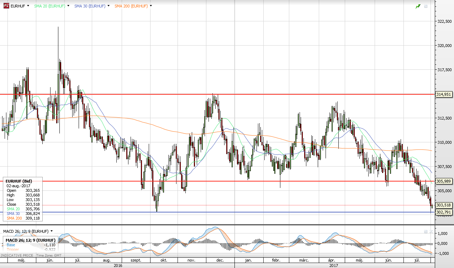This screenshot has width=454, height=268.
Task: Open the SMA 30 (EURHUF) dropdown arrow
Action: (x=108, y=6)
